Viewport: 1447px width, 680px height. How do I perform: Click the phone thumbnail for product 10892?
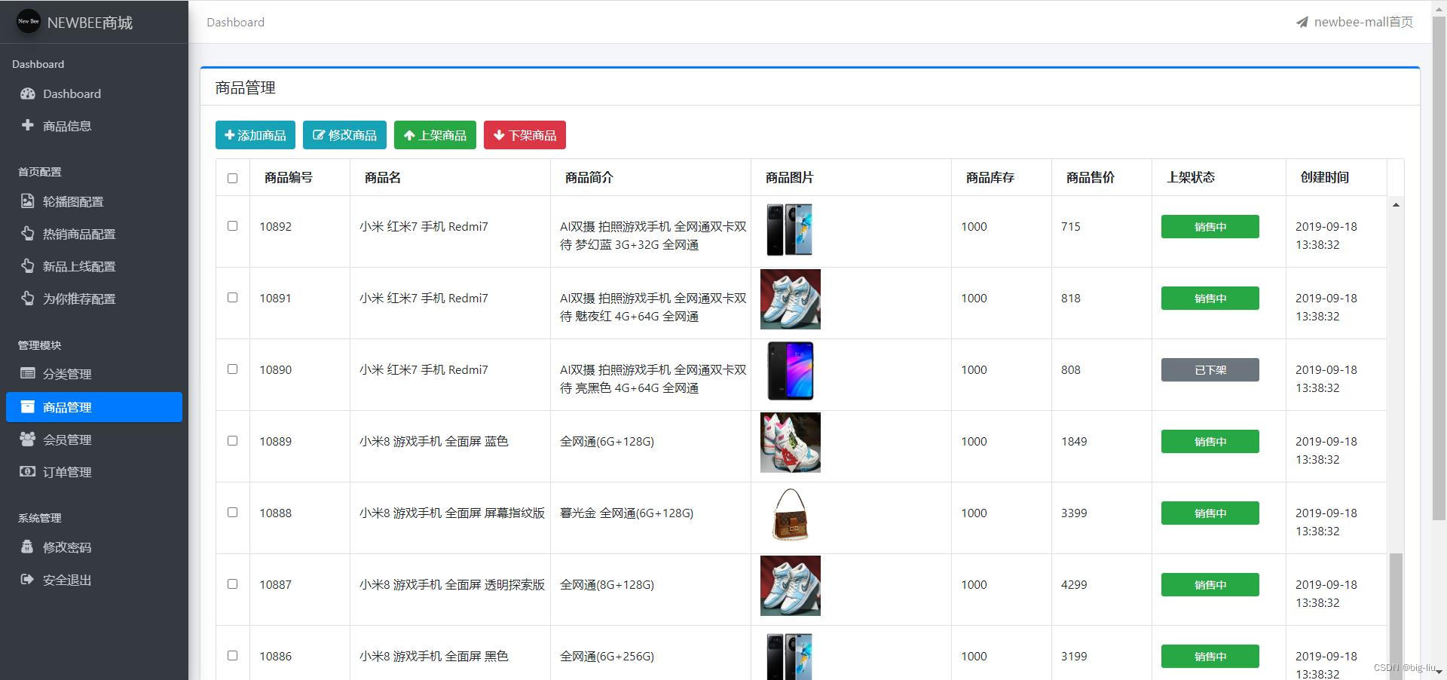(x=790, y=230)
